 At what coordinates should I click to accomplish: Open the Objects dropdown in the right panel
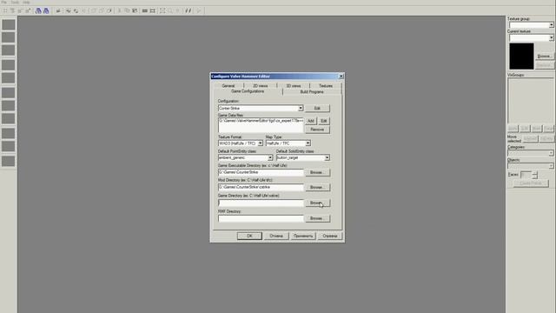(531, 166)
